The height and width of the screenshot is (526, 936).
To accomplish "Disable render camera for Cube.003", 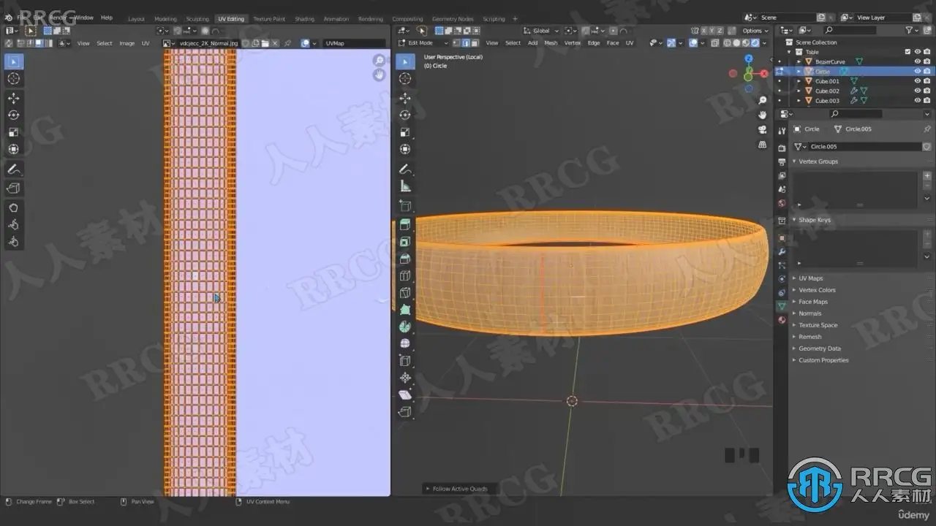I will click(926, 101).
